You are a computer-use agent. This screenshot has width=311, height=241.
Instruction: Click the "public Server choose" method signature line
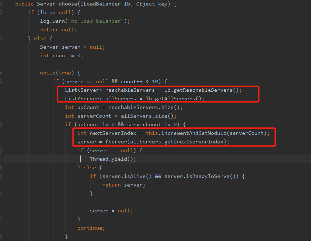[x=96, y=4]
